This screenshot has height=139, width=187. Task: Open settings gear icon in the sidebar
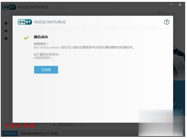tap(6, 31)
